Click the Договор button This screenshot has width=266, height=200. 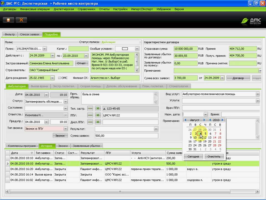coord(238,78)
